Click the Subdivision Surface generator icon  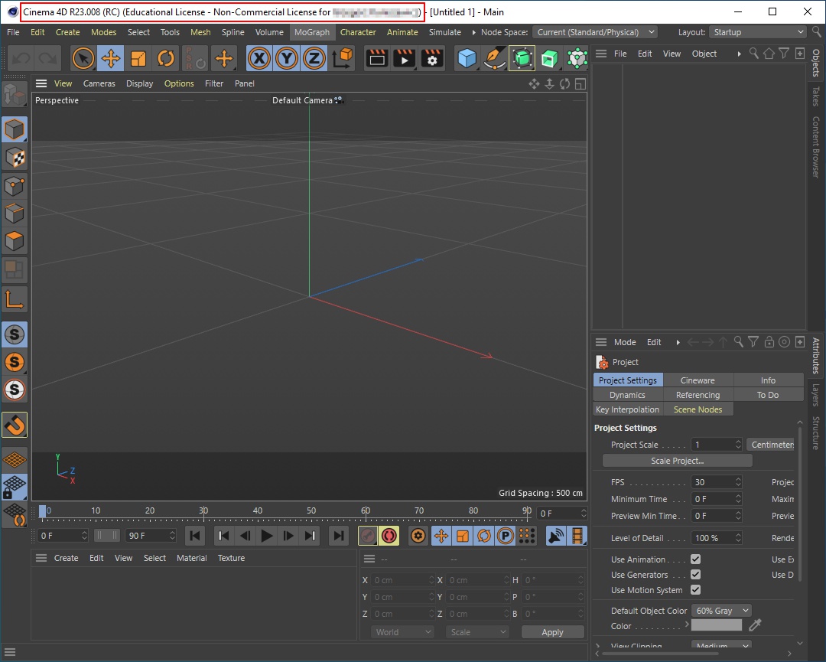click(522, 58)
